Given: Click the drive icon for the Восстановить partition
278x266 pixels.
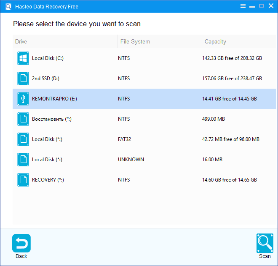Looking at the screenshot, I should 23,119.
